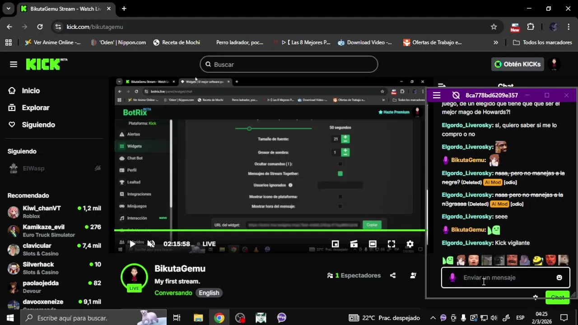
Task: Open Chrome apps grid shortcut
Action: (8, 42)
